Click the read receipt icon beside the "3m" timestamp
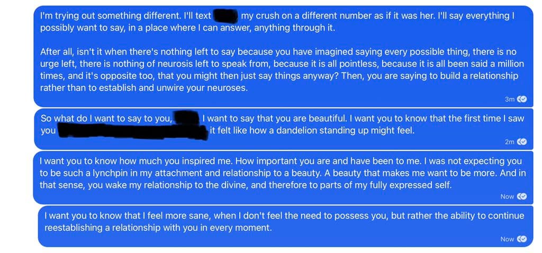Image resolution: width=542 pixels, height=253 pixels. pyautogui.click(x=522, y=99)
